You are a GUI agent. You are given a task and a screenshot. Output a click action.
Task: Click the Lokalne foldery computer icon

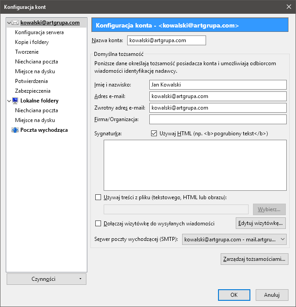15,101
